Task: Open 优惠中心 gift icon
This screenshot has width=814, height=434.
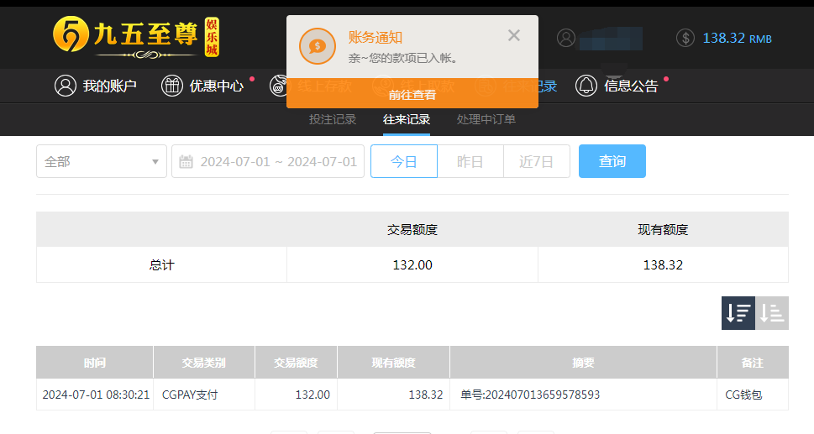Action: [172, 86]
